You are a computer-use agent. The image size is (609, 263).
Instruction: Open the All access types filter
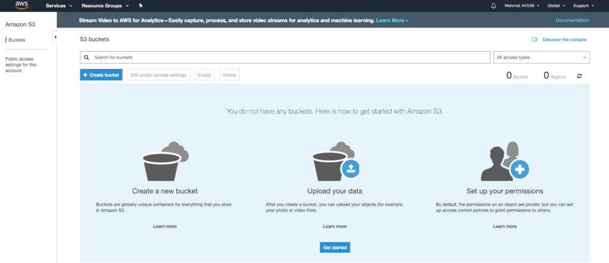[541, 57]
